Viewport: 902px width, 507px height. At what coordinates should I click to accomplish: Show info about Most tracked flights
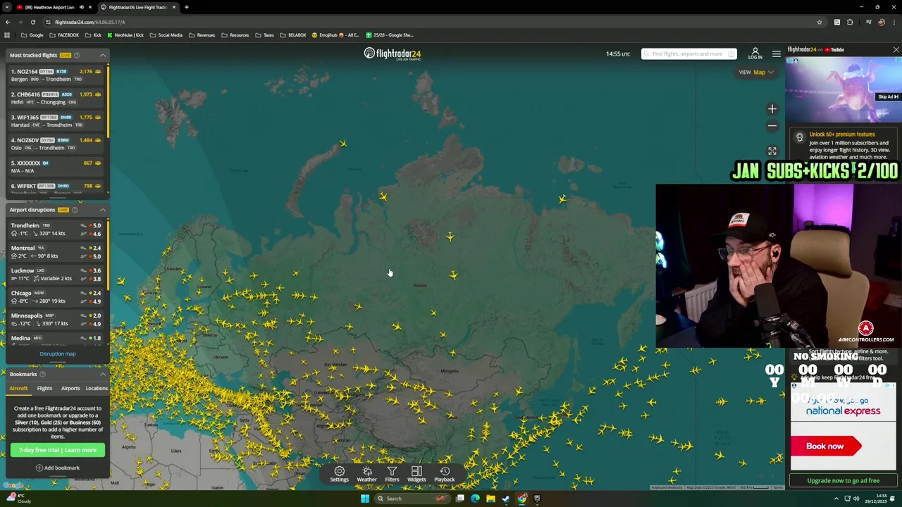pyautogui.click(x=77, y=55)
